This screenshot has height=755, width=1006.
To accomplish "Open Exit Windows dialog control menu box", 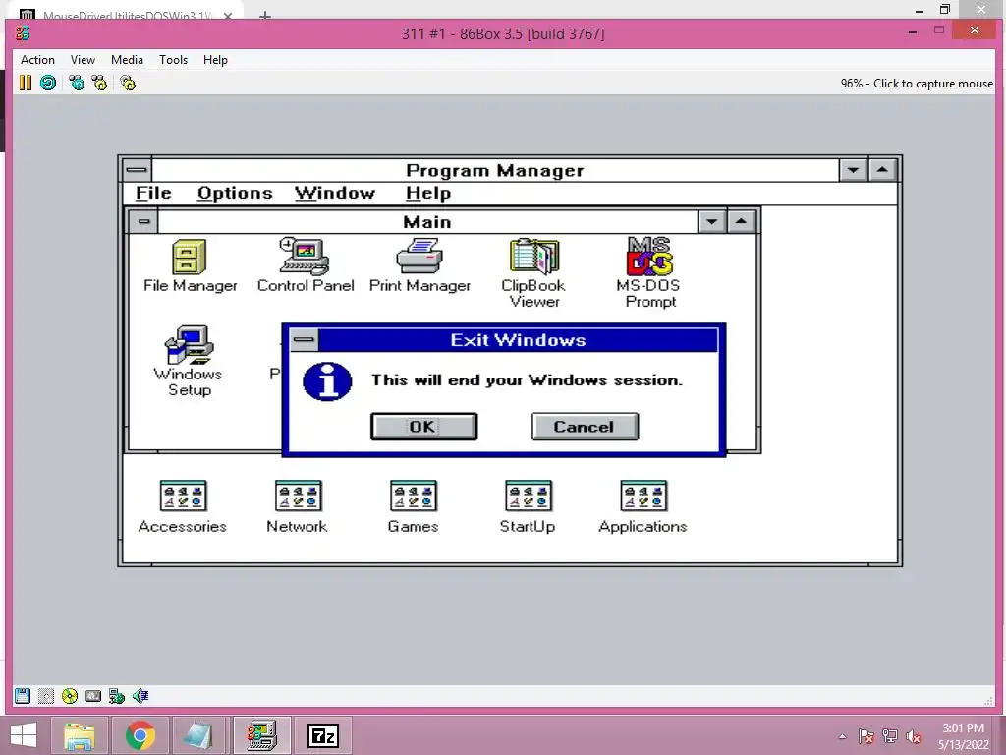I will tap(305, 339).
